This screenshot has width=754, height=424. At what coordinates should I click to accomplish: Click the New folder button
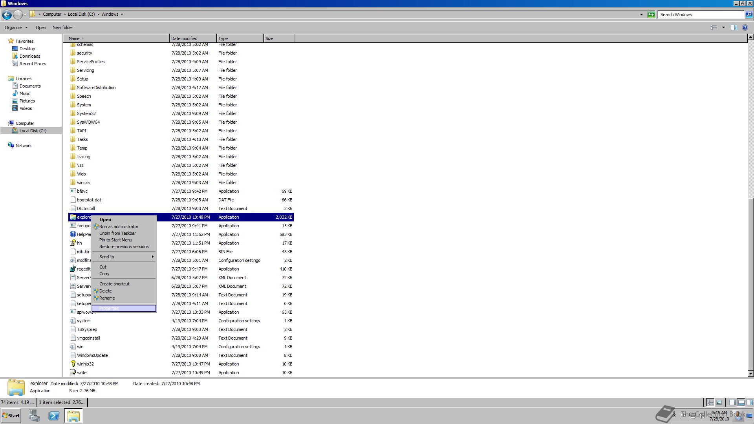pyautogui.click(x=63, y=27)
